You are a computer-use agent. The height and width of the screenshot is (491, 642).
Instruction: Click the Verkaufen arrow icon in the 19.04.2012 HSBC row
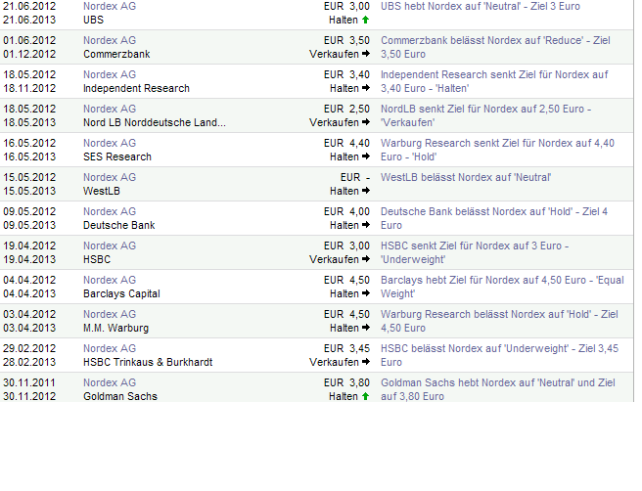366,259
